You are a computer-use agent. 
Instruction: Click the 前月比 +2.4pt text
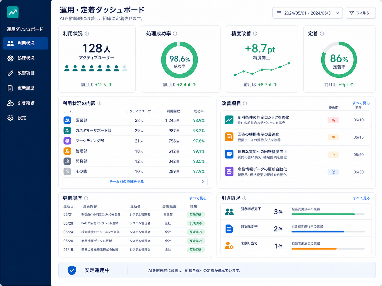179,85
